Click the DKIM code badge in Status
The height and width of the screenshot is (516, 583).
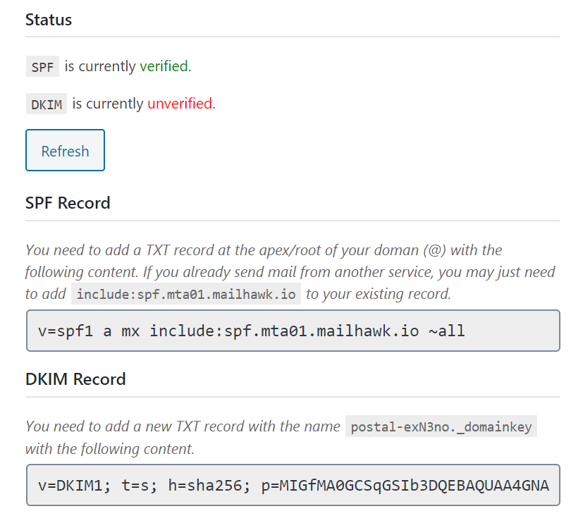coord(46,104)
